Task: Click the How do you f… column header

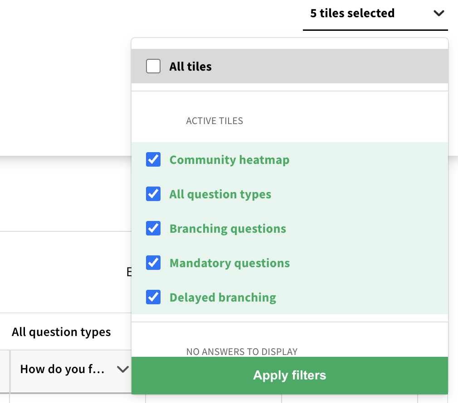Action: tap(63, 369)
